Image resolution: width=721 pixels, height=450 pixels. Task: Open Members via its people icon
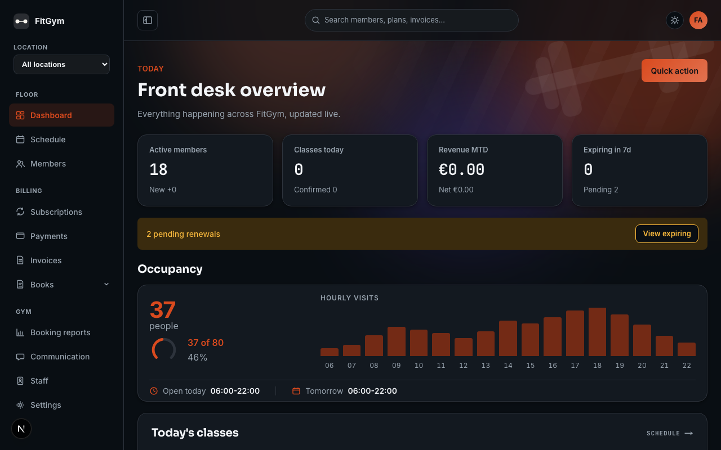coord(20,164)
